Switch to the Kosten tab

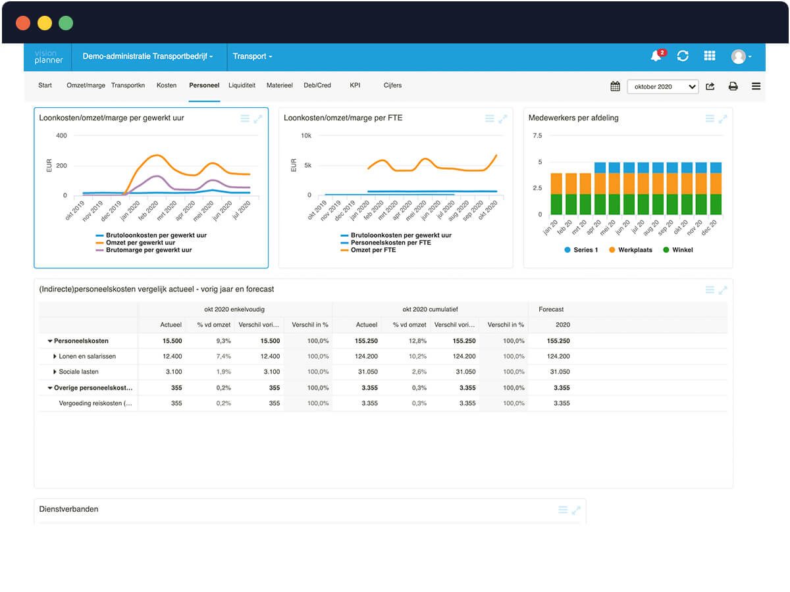pyautogui.click(x=167, y=86)
